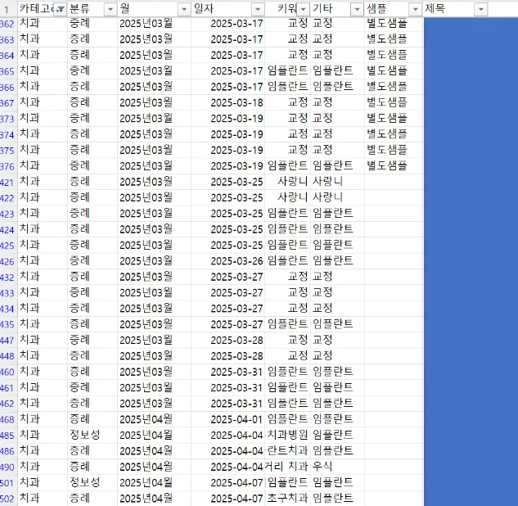Screen dimensions: 518x506
Task: Select date 2025-04-07 in row 501
Action: click(x=228, y=482)
